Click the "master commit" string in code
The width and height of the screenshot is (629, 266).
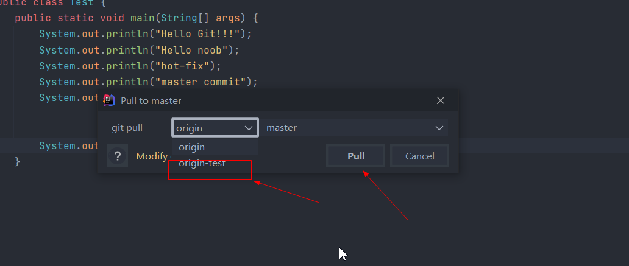(201, 82)
